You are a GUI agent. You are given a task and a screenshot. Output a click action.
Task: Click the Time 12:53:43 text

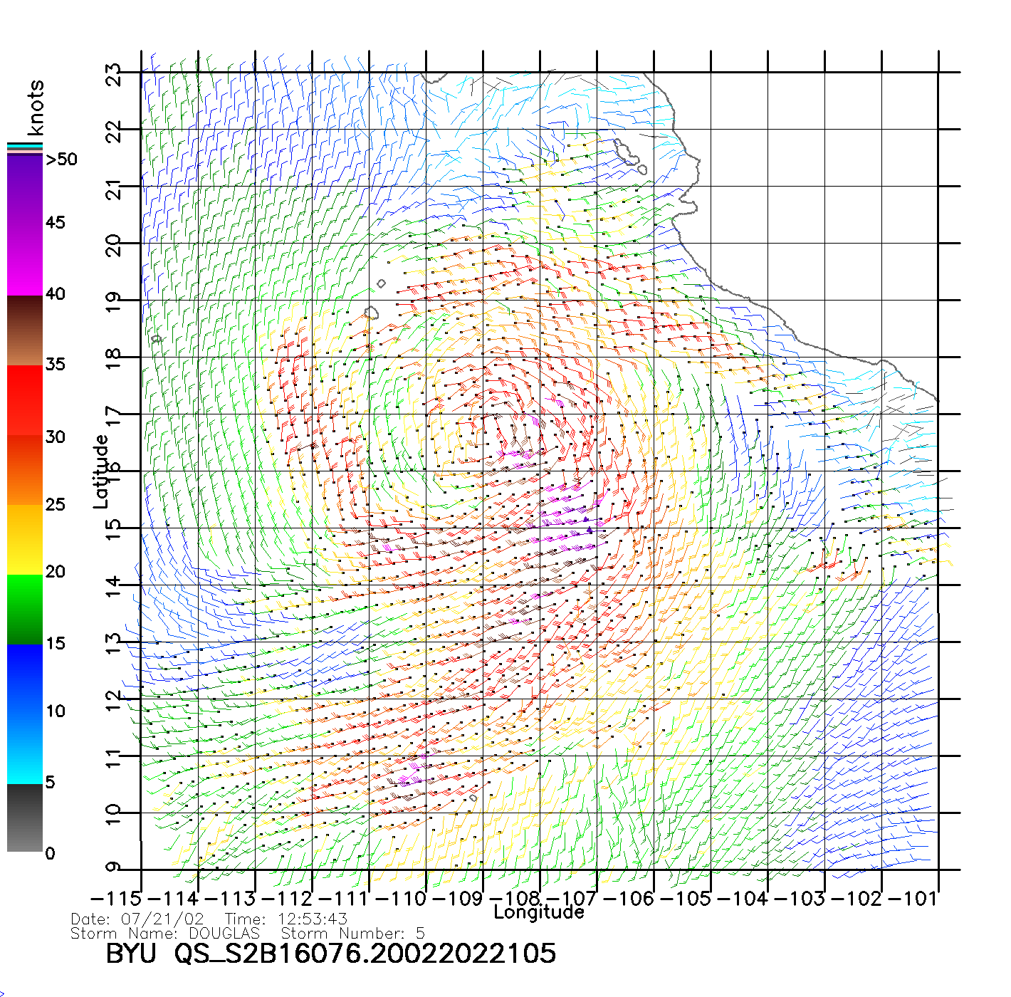286,919
